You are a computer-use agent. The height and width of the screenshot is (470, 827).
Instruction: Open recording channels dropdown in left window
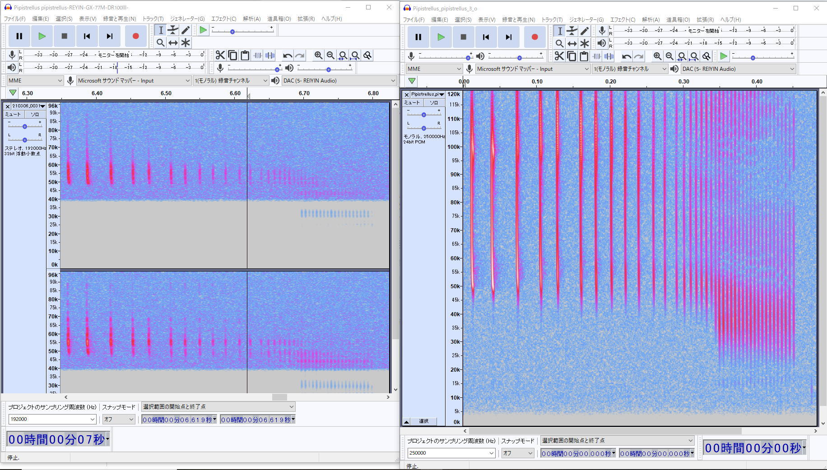(231, 80)
